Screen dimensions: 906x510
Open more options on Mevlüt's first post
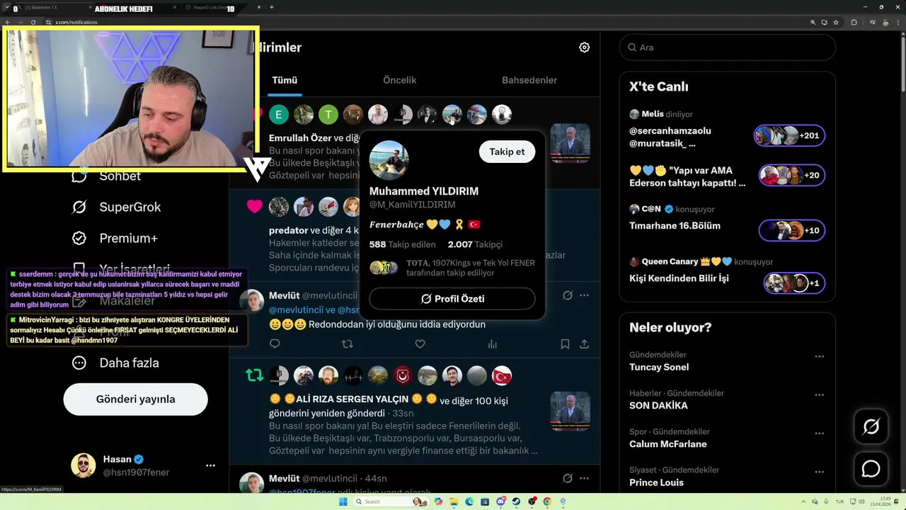(584, 295)
